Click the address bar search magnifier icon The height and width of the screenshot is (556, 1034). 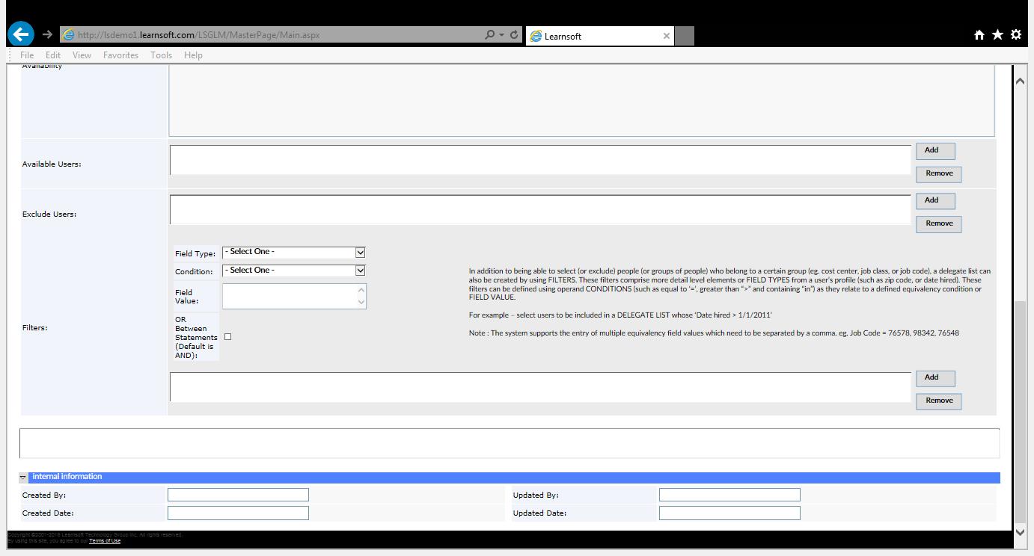pyautogui.click(x=489, y=34)
